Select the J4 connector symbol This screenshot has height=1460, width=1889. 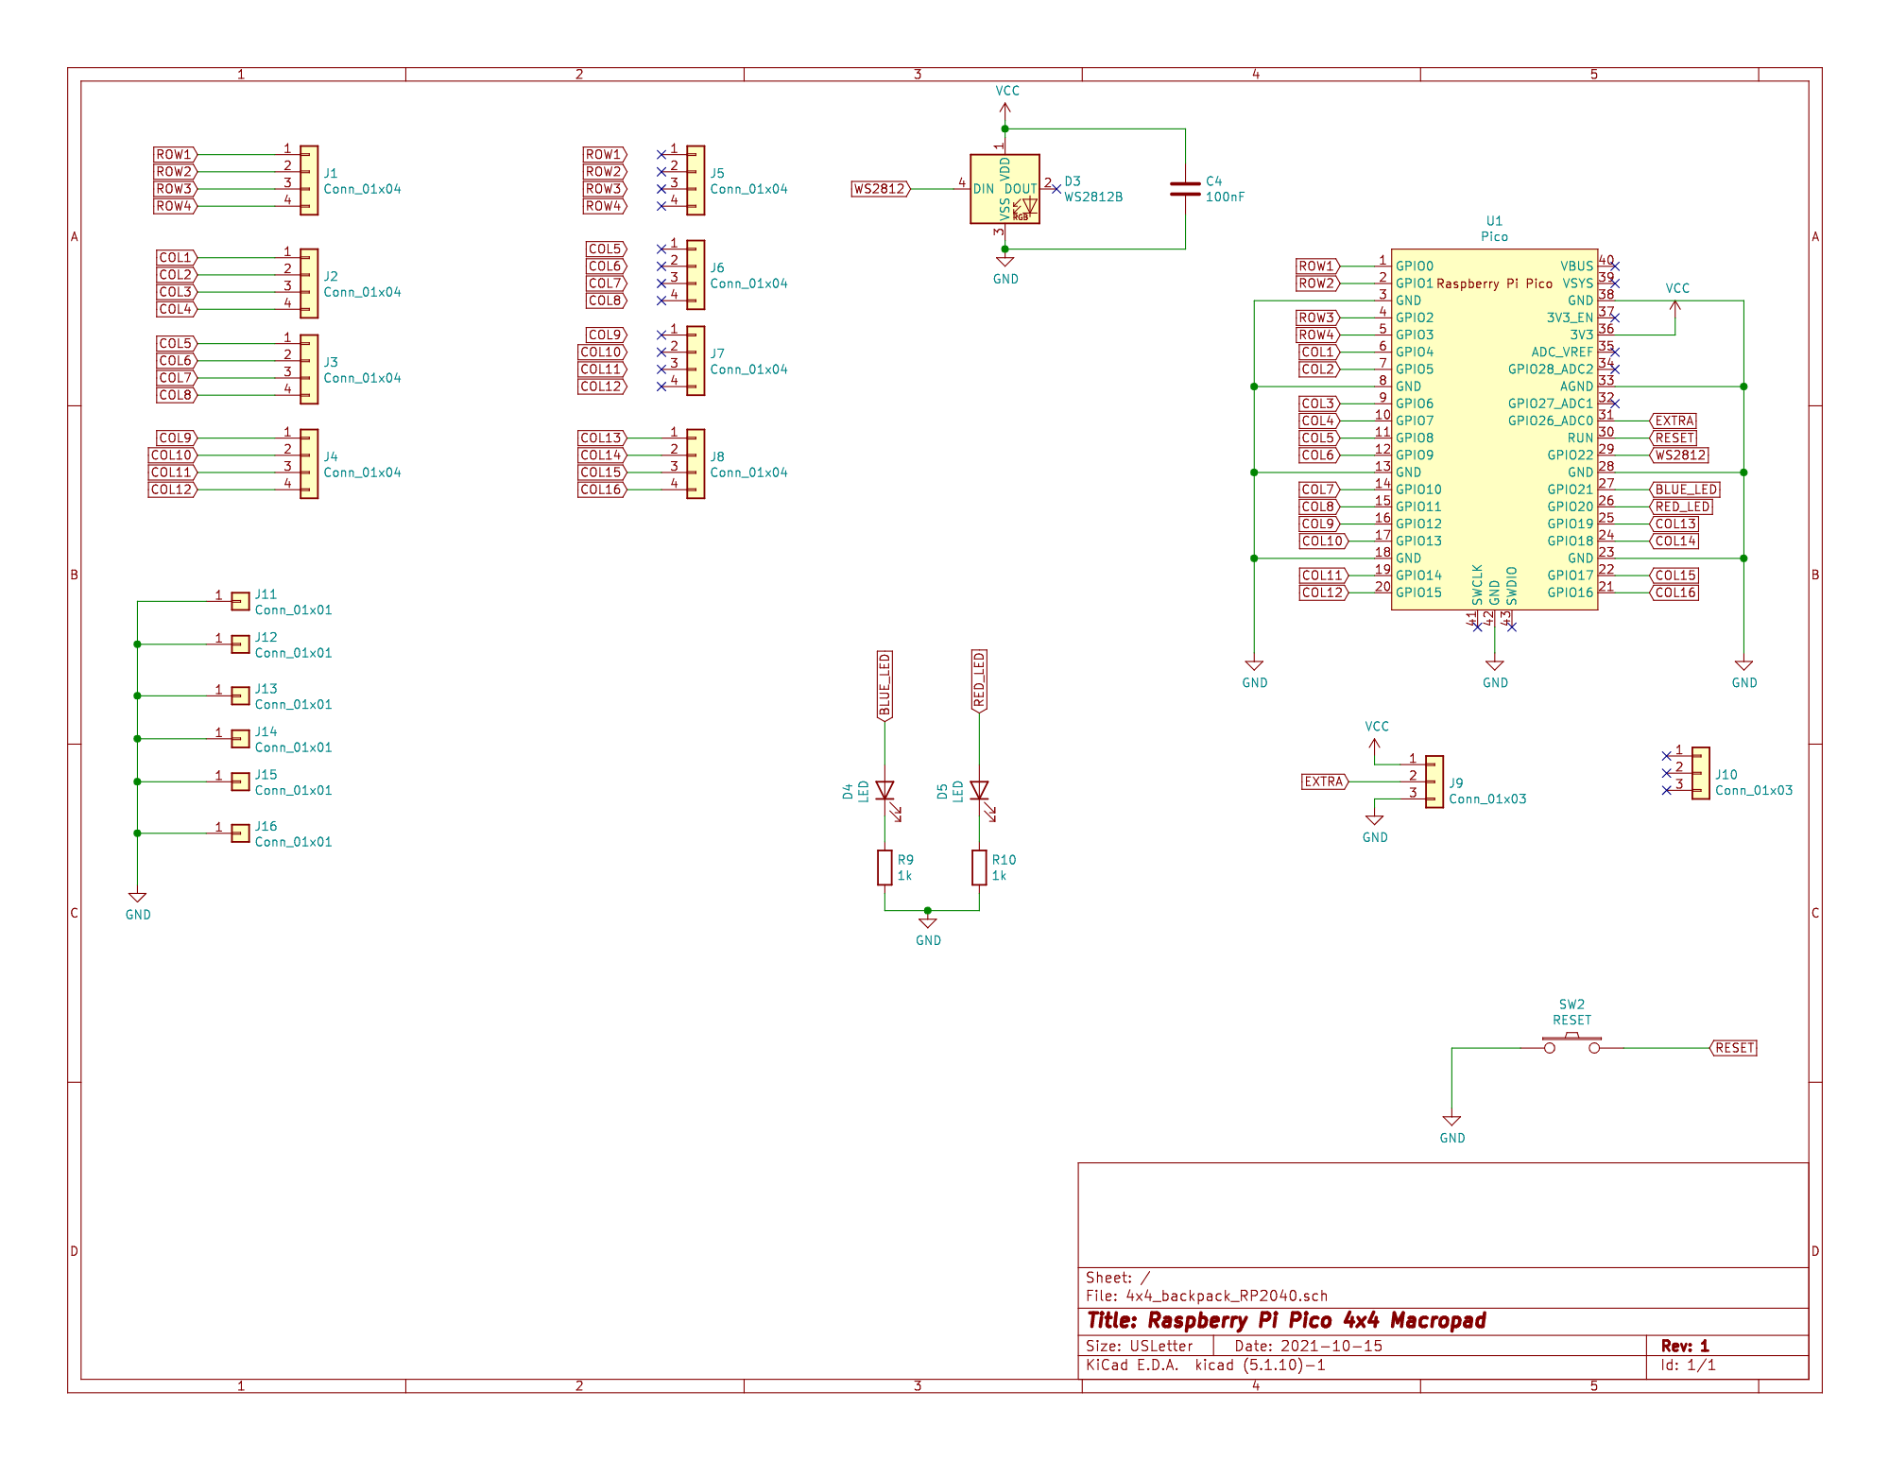click(309, 464)
